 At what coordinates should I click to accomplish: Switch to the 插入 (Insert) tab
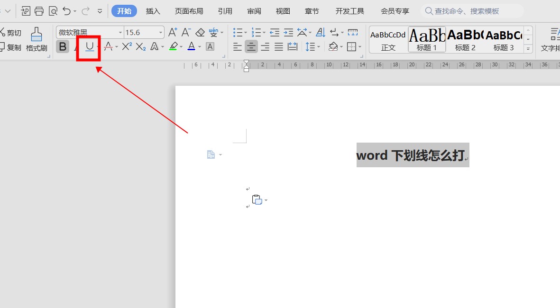tap(153, 11)
